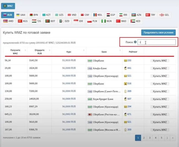Click the WMZ wallet icon button
Screen dimensions: 179x147
tap(8, 6)
